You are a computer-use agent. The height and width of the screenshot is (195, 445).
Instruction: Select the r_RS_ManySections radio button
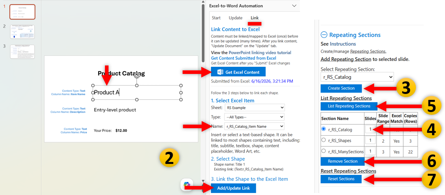[x=324, y=151]
